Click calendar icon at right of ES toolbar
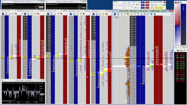 (172, 14)
